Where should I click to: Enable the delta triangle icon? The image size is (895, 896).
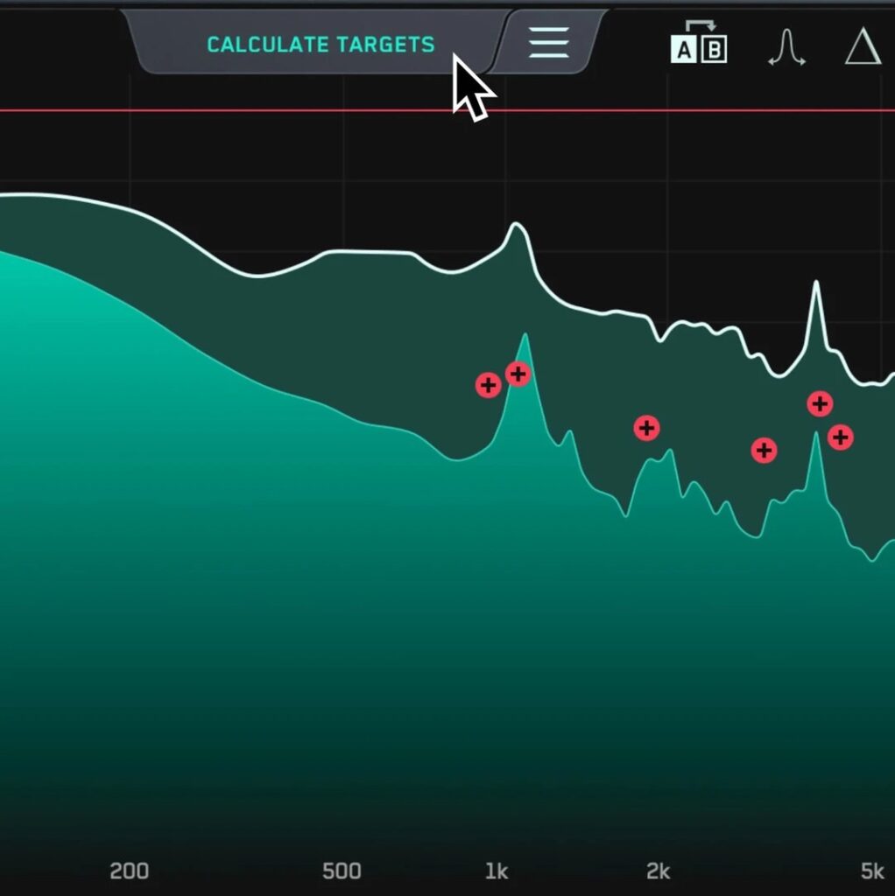862,46
